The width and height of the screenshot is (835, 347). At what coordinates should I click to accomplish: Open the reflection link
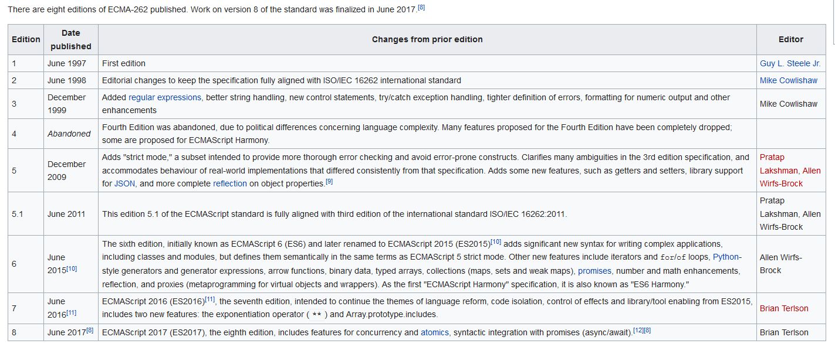230,183
